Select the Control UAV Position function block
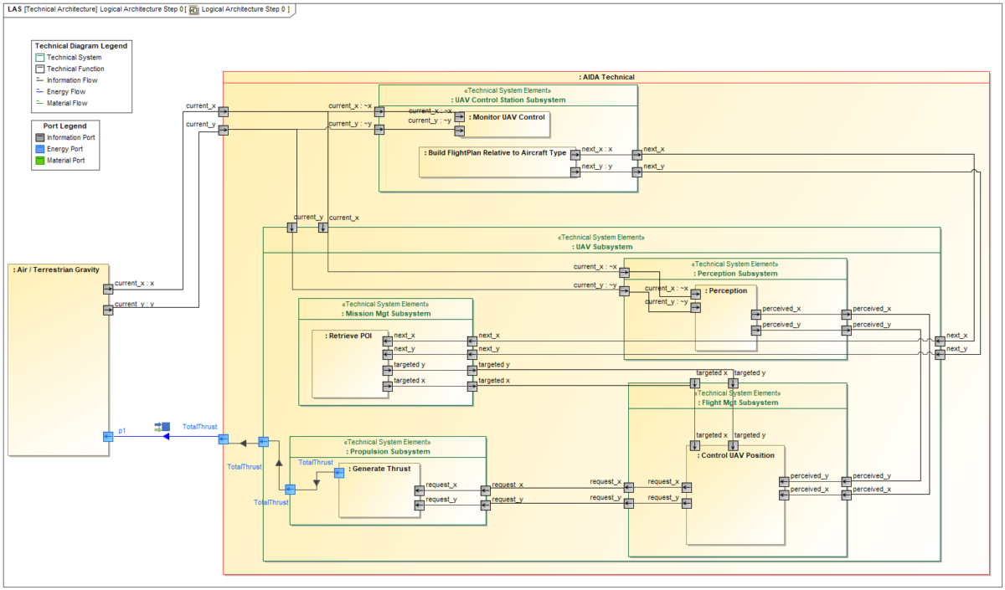This screenshot has width=1005, height=590. point(735,454)
